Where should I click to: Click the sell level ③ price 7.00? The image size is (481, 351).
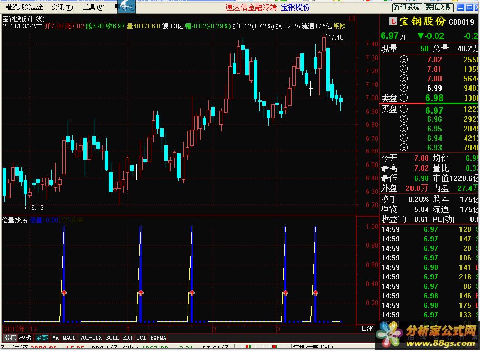(434, 79)
